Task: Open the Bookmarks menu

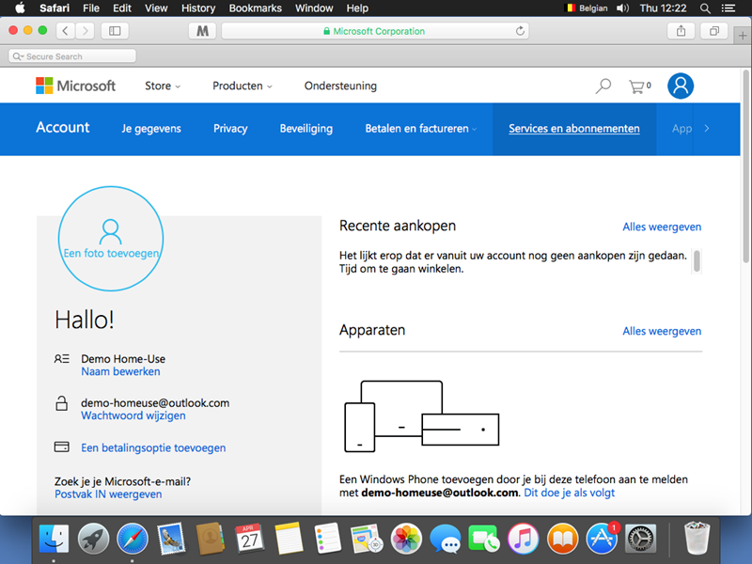Action: point(255,8)
